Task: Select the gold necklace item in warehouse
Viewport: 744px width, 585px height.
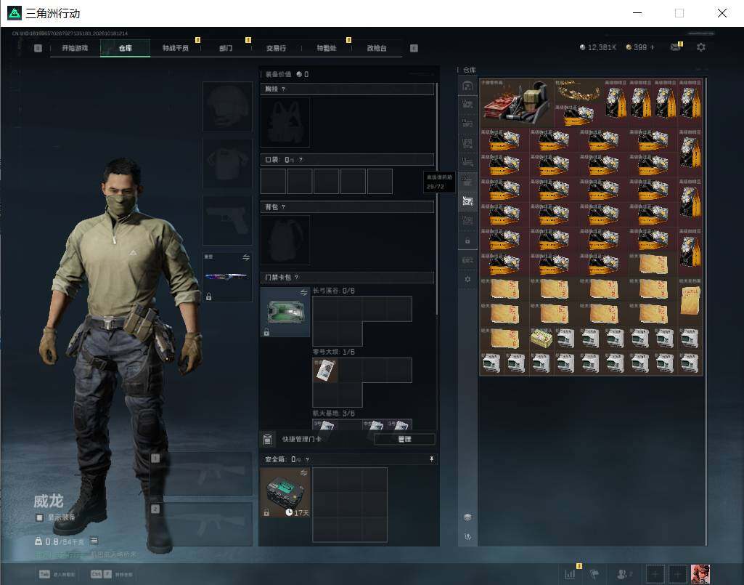Action: (x=579, y=90)
